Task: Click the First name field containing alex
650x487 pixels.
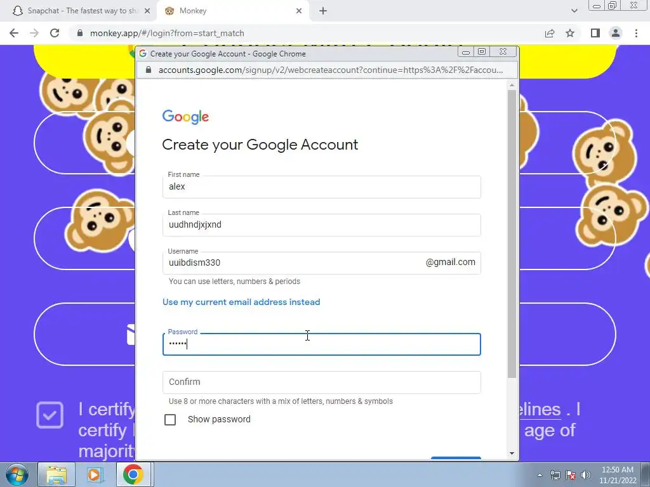Action: (x=322, y=187)
